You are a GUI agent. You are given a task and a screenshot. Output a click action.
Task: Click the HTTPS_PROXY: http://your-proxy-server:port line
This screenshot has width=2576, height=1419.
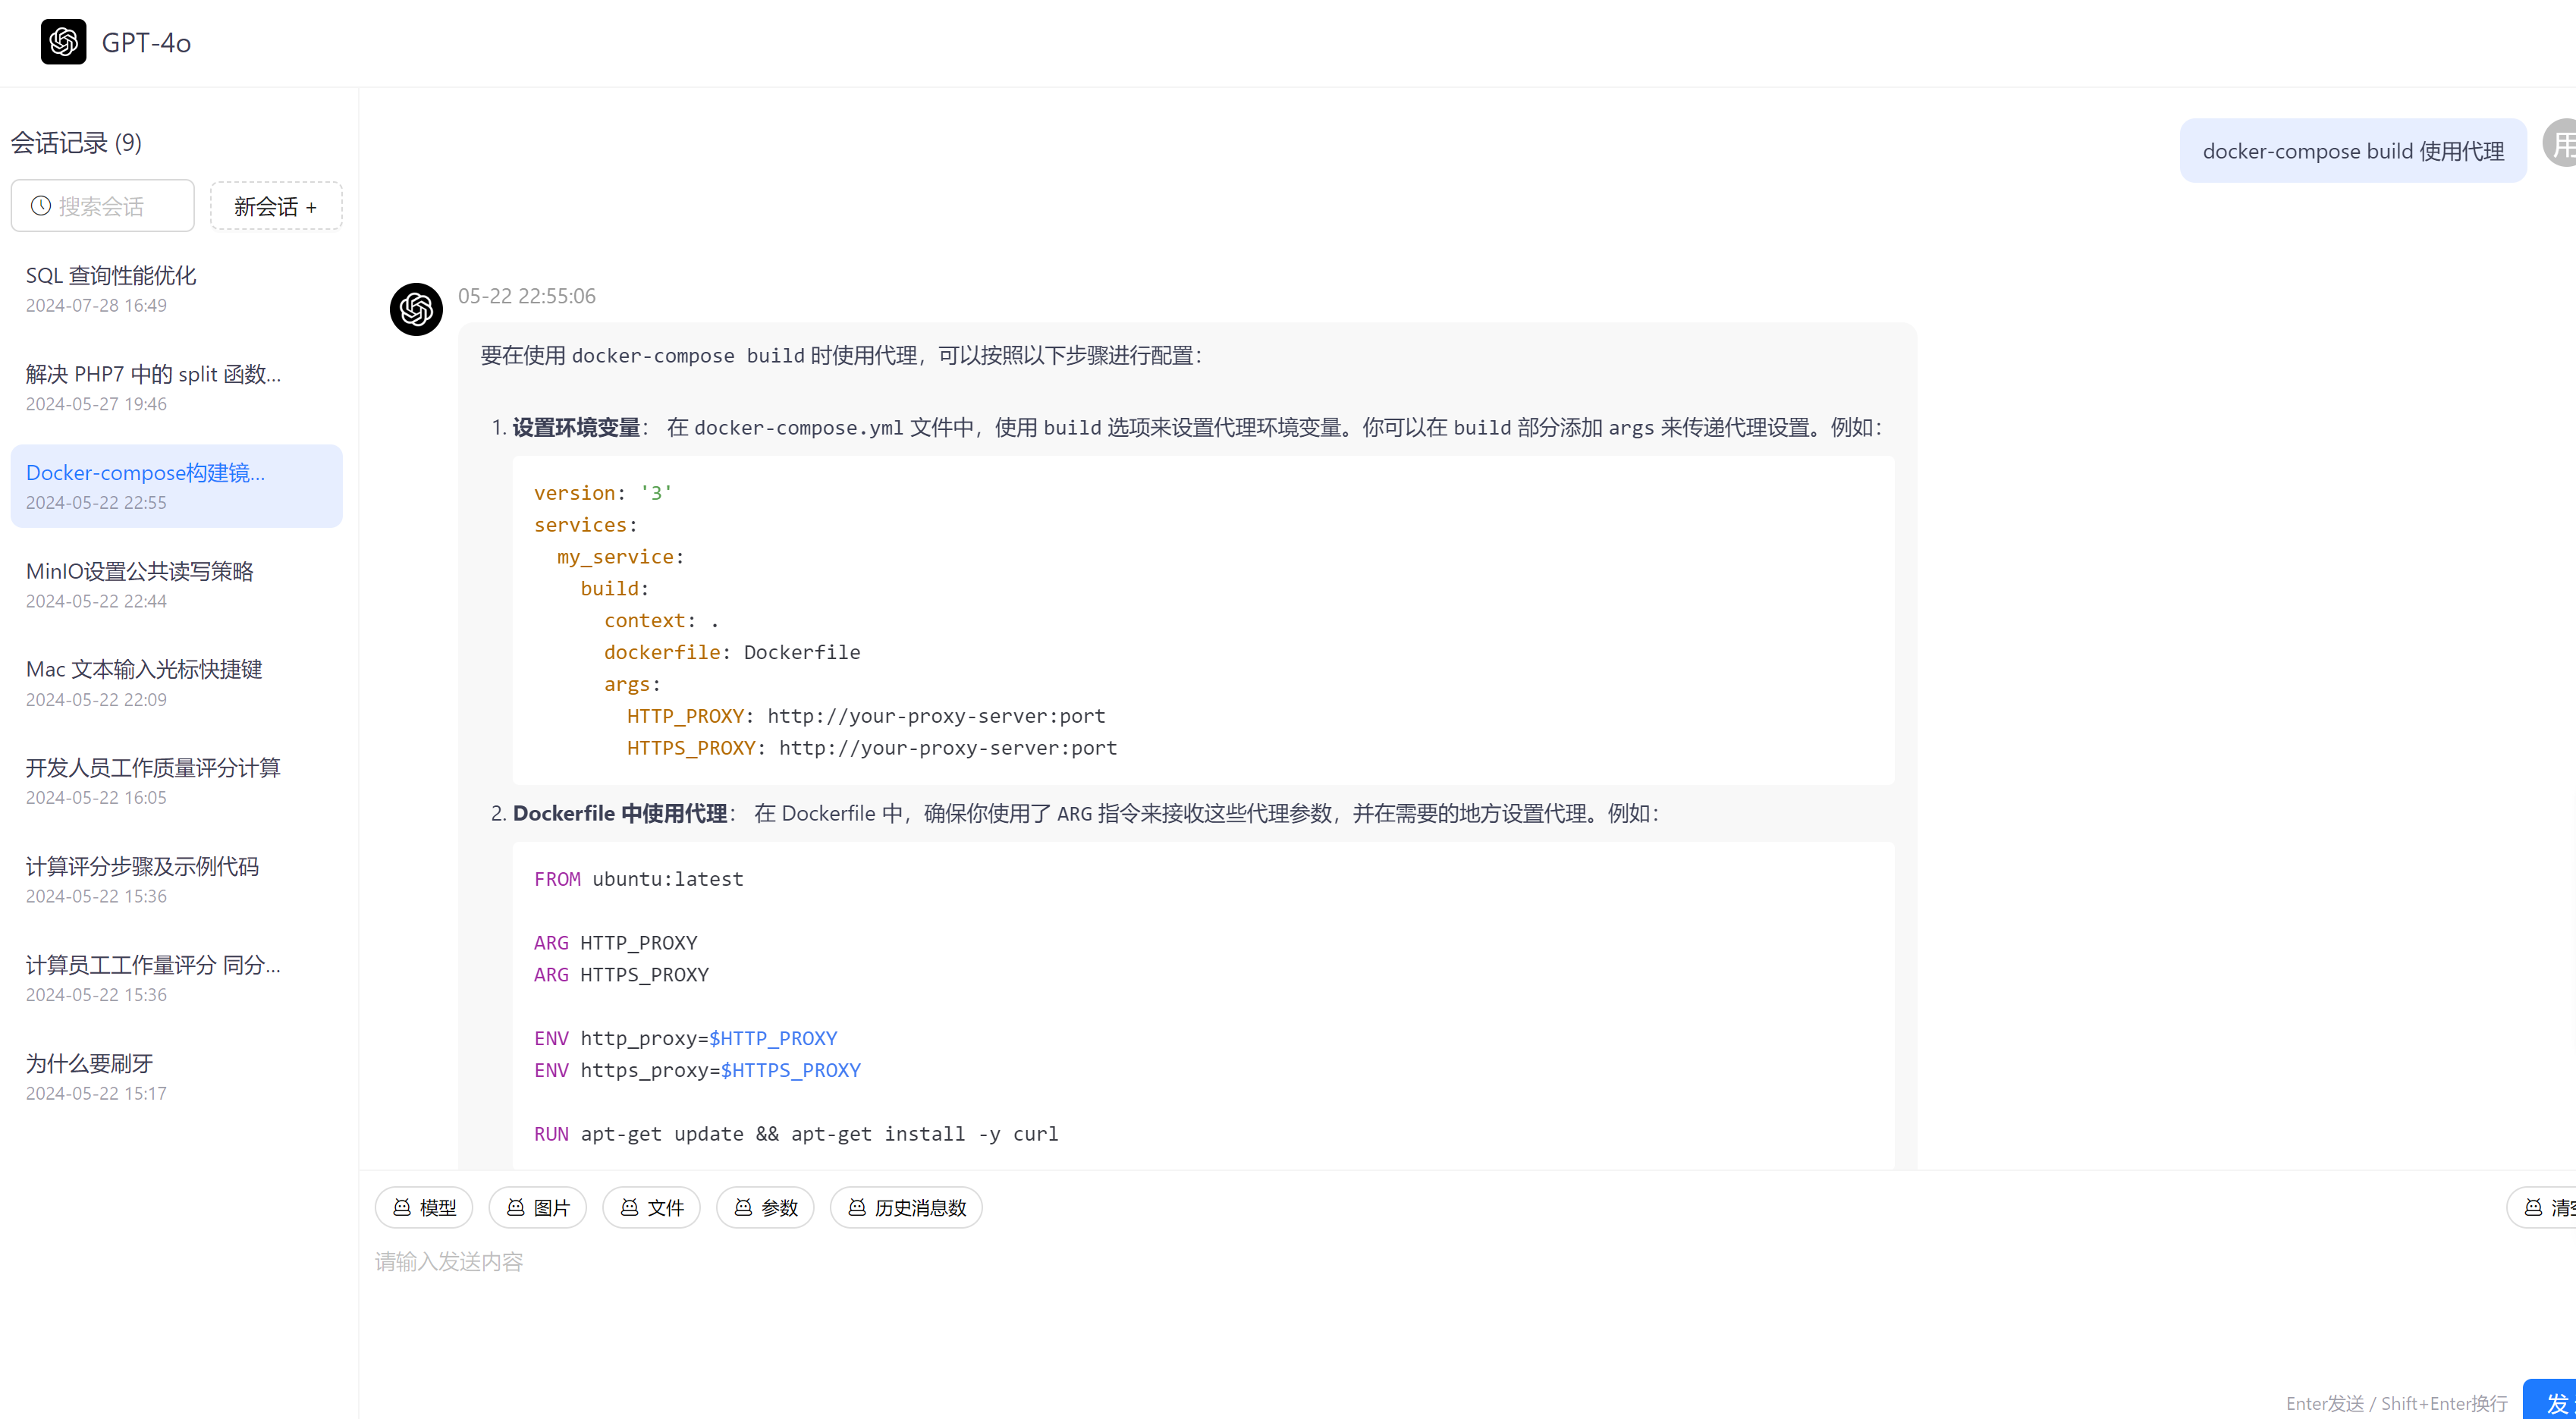click(872, 748)
